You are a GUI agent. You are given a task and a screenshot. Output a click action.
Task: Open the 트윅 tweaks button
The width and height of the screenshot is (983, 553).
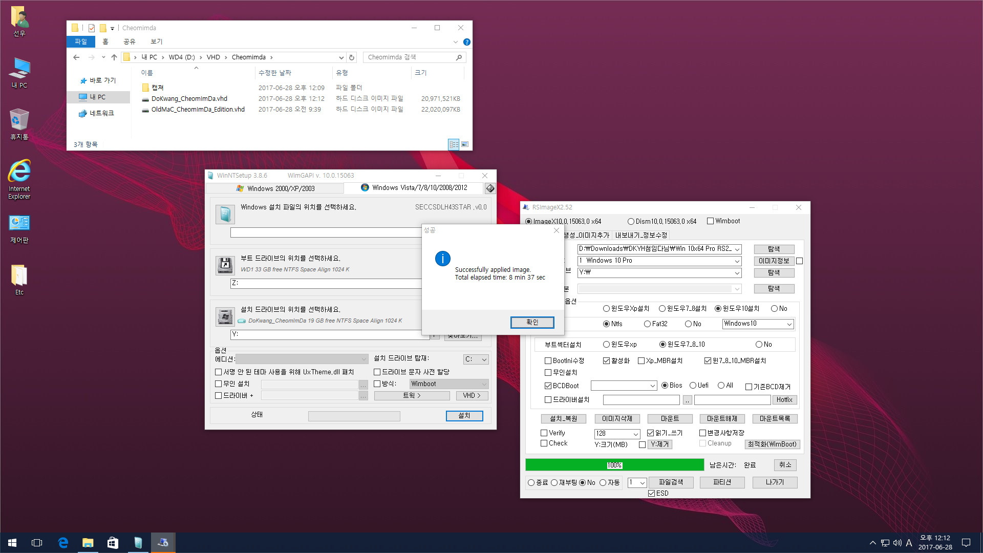[412, 396]
